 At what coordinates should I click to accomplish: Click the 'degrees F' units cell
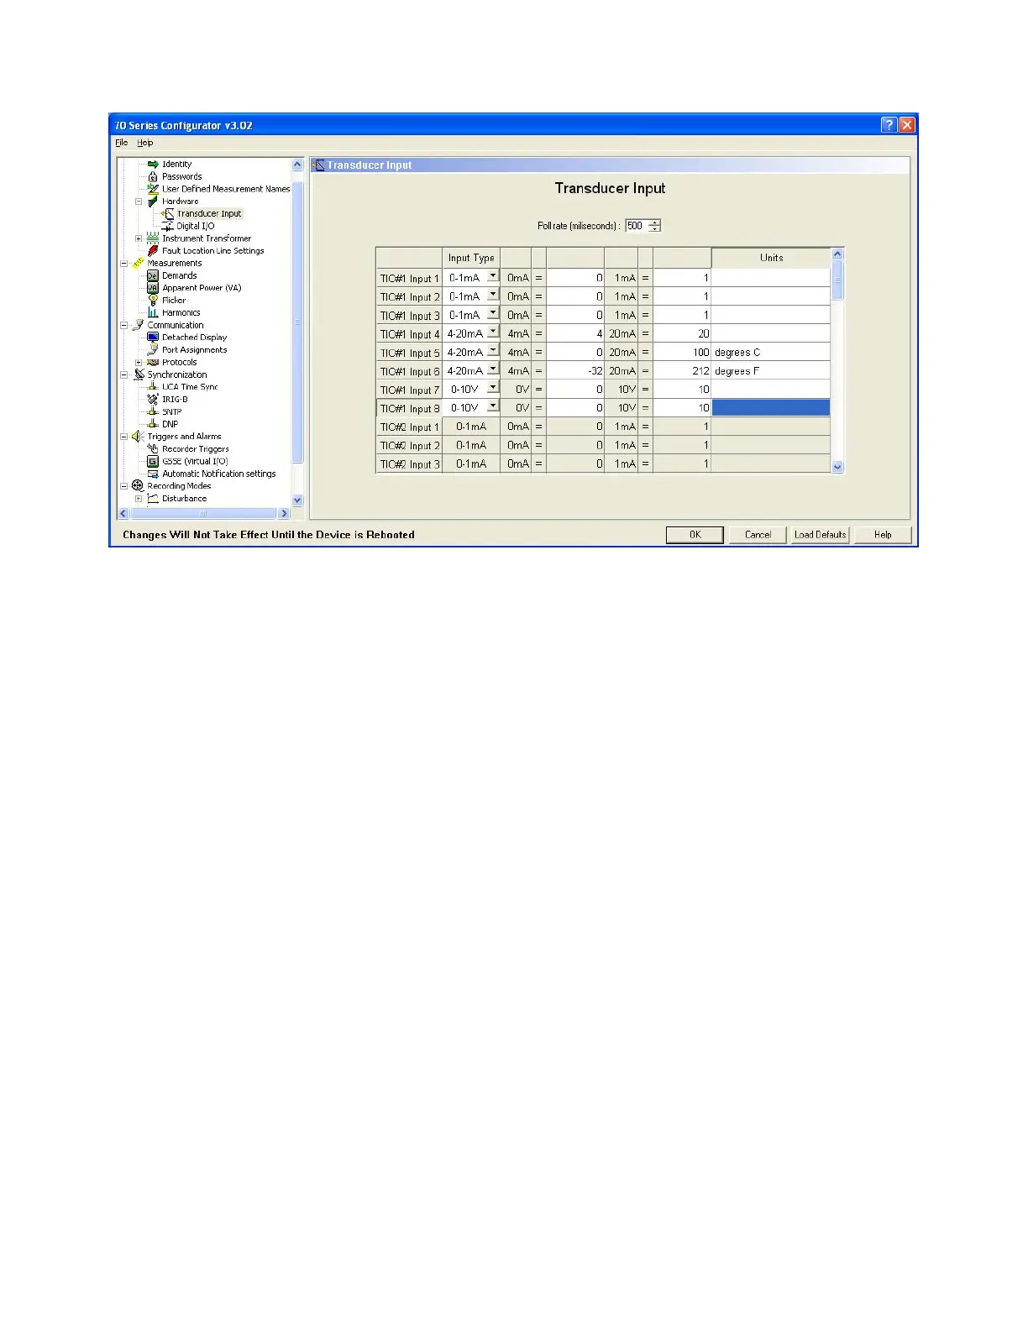770,371
